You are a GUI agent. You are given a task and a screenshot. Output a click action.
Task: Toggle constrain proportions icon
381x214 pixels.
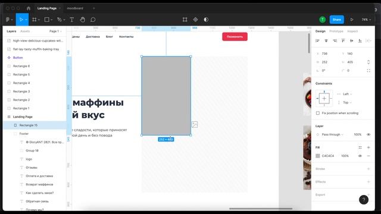pyautogui.click(x=368, y=62)
